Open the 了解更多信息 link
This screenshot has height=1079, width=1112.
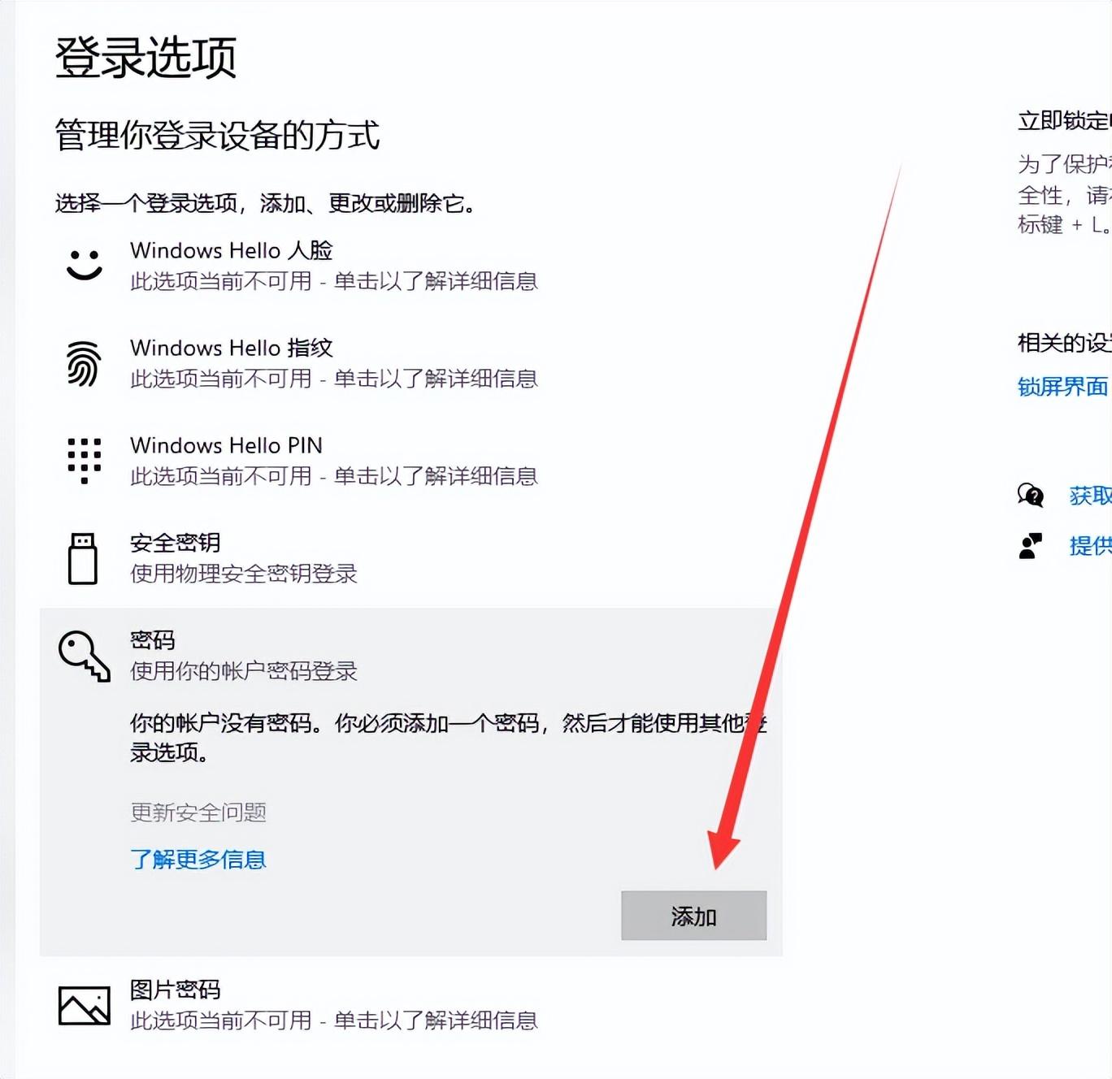pos(198,860)
